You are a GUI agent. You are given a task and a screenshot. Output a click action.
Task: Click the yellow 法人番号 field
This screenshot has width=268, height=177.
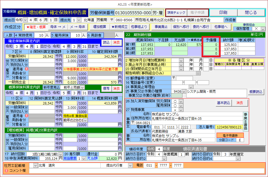(x=228, y=127)
